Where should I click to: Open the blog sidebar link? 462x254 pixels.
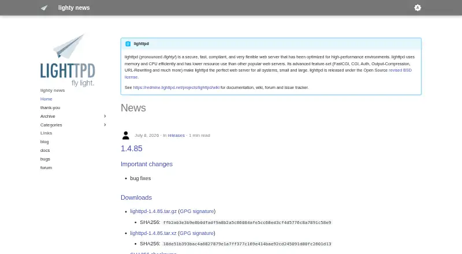pos(44,142)
